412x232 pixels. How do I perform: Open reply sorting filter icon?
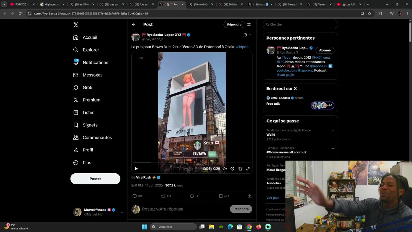(x=249, y=24)
